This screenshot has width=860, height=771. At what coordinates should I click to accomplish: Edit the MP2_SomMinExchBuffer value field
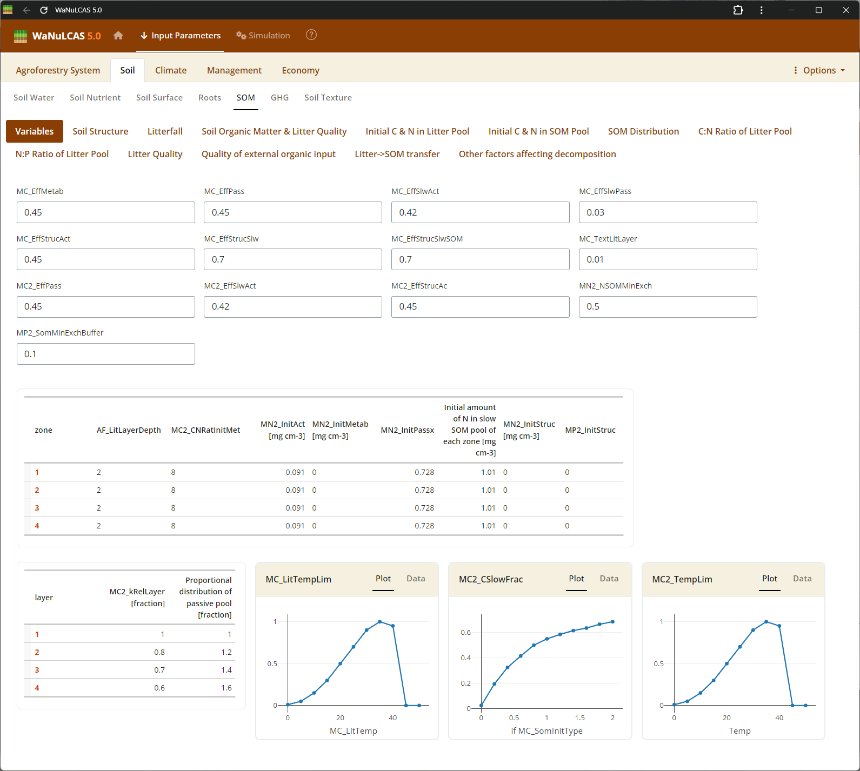106,354
